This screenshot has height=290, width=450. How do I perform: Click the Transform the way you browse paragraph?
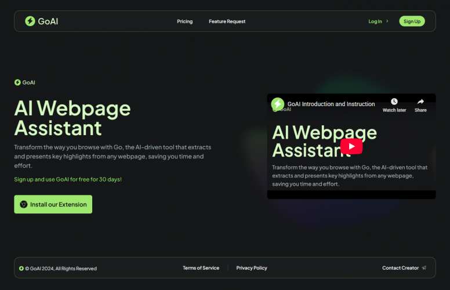113,157
